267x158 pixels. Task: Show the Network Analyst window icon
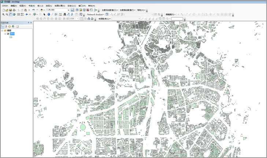(x=107, y=15)
